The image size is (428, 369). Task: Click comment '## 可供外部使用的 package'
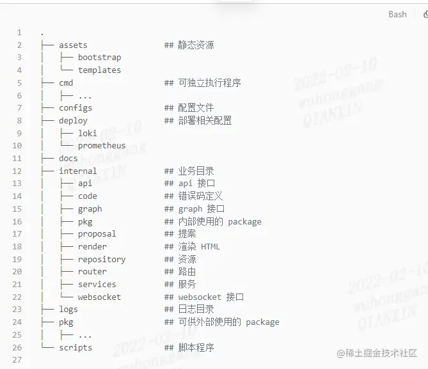221,322
